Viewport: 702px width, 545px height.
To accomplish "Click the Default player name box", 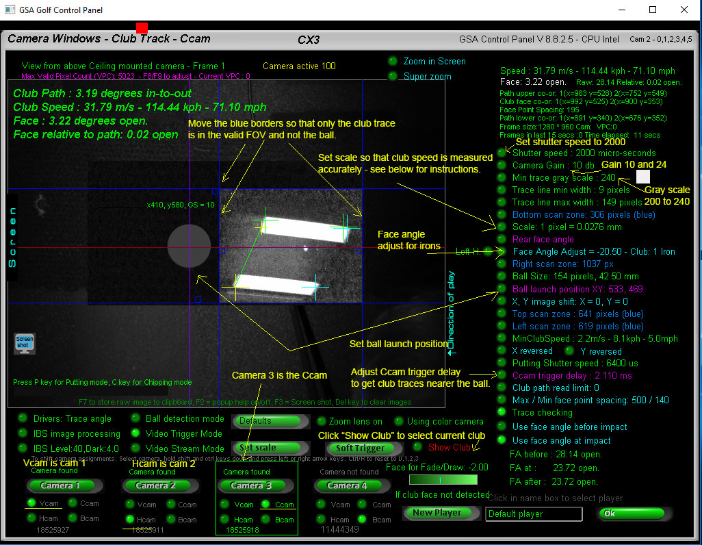I will coord(533,514).
